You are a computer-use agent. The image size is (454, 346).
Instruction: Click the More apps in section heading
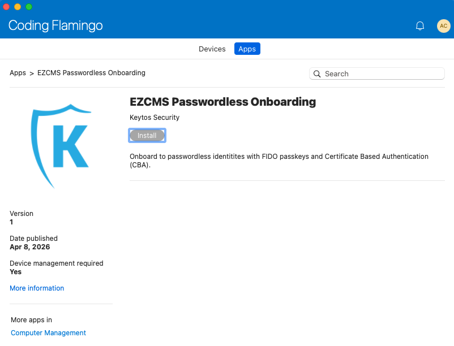coord(31,319)
